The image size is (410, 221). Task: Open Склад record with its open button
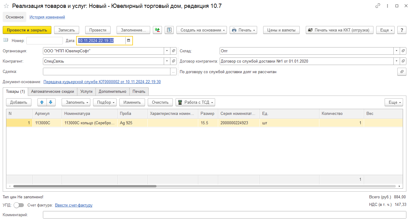click(403, 51)
